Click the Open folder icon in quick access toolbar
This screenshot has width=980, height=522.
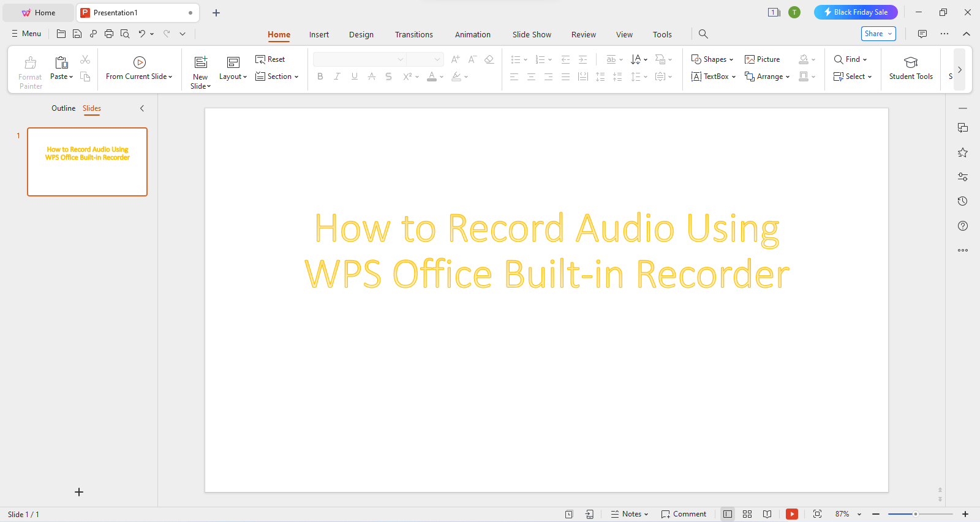pyautogui.click(x=61, y=34)
